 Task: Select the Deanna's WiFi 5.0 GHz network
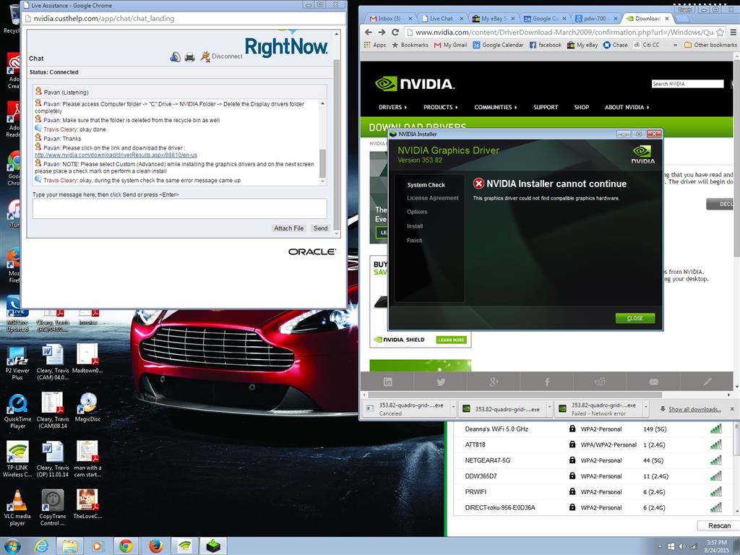[593, 429]
